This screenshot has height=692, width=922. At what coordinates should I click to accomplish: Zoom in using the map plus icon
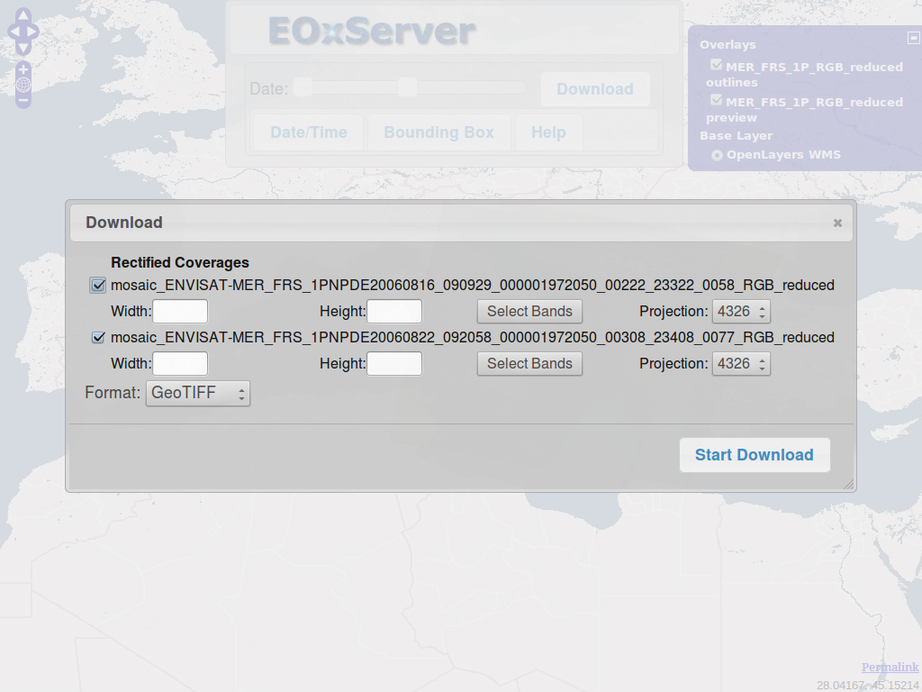tap(23, 69)
